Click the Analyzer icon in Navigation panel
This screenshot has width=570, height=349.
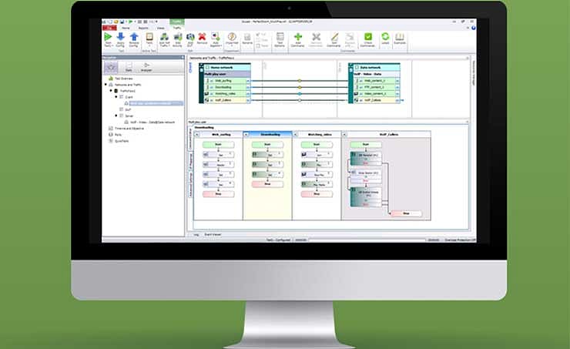(148, 68)
